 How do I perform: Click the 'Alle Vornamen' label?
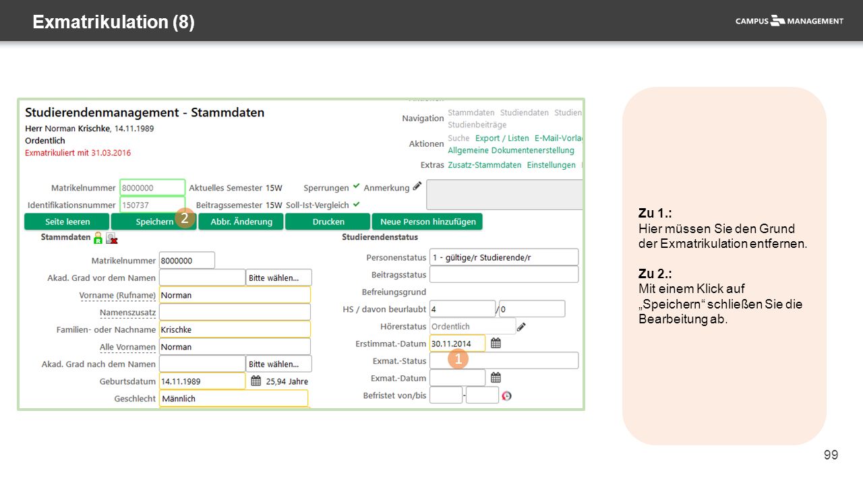pos(127,347)
